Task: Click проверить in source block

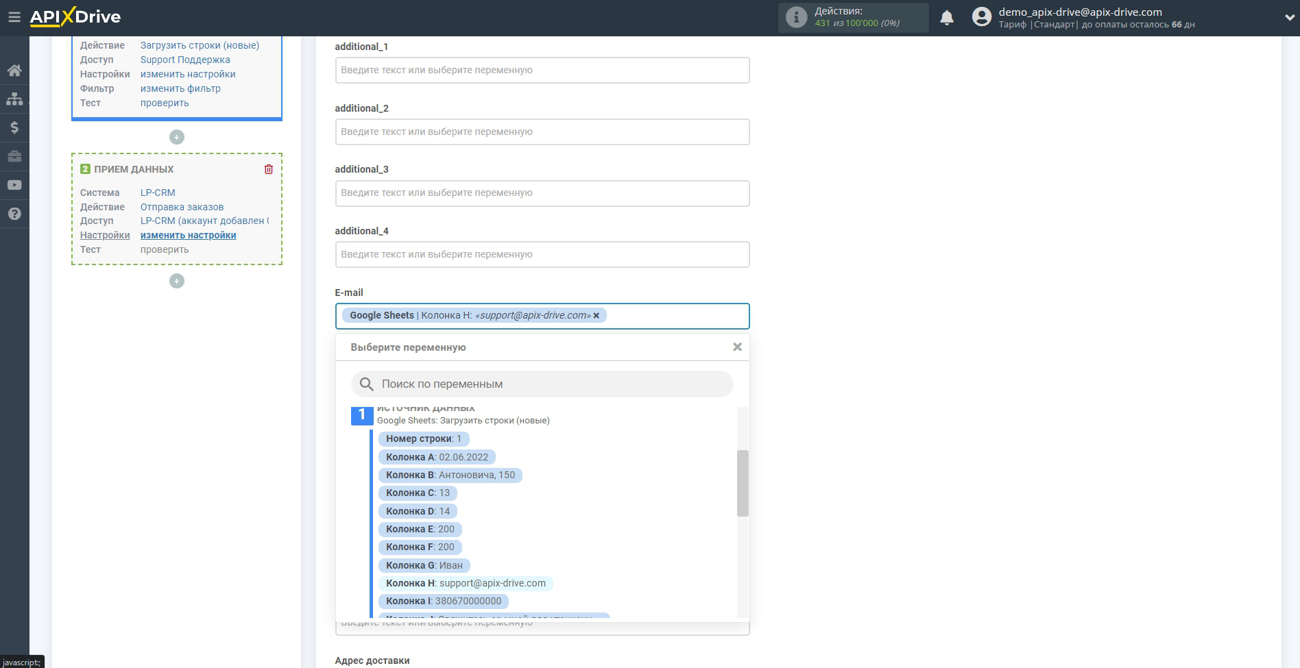Action: (x=165, y=103)
